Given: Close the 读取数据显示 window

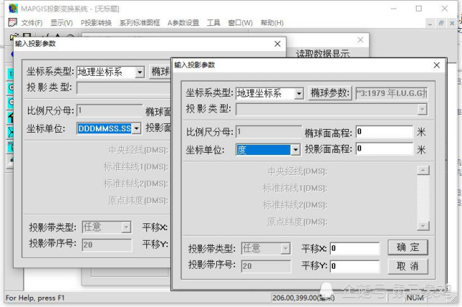Looking at the screenshot, I should click(x=360, y=40).
